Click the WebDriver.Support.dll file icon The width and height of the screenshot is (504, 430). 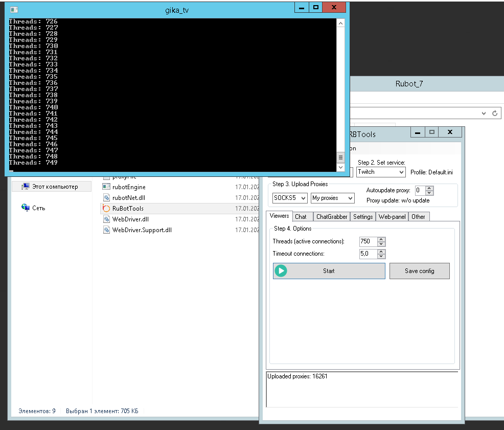(106, 230)
